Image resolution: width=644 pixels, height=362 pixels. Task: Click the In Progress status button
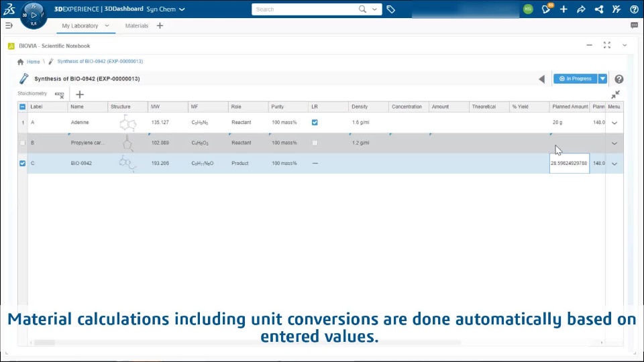576,79
